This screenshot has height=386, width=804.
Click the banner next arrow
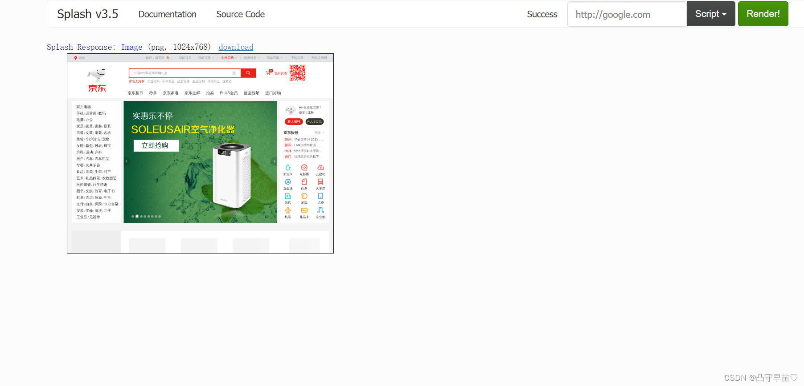[274, 161]
